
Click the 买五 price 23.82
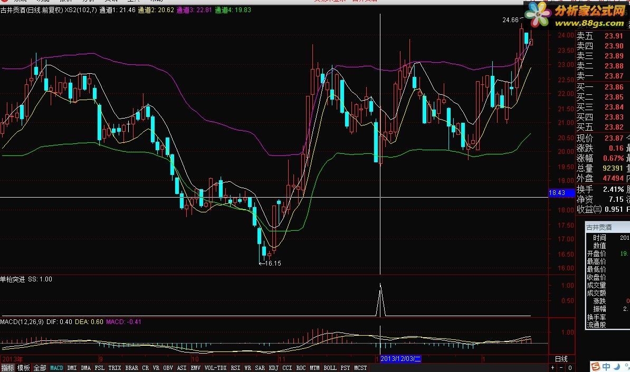click(614, 127)
